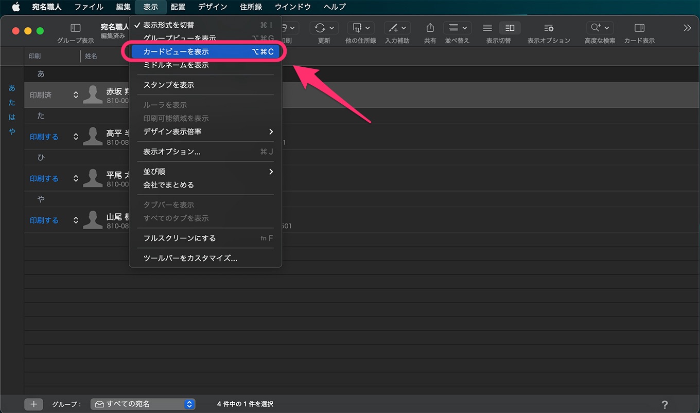Open the Apple menu
This screenshot has width=700, height=413.
(x=15, y=7)
